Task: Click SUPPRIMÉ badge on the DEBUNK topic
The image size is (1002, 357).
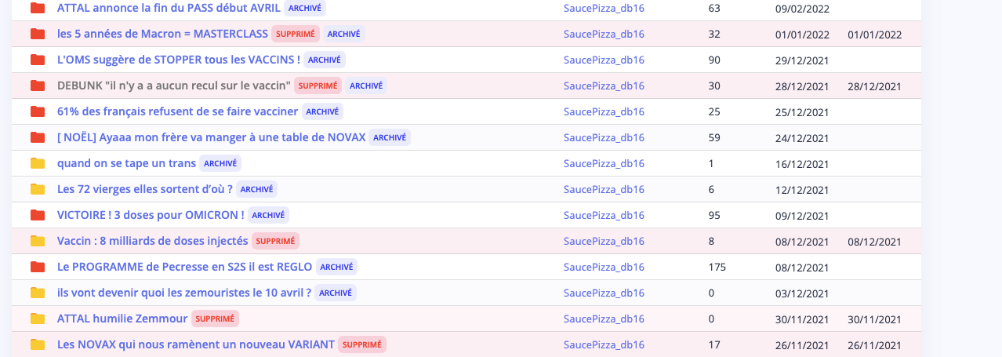Action: (318, 86)
